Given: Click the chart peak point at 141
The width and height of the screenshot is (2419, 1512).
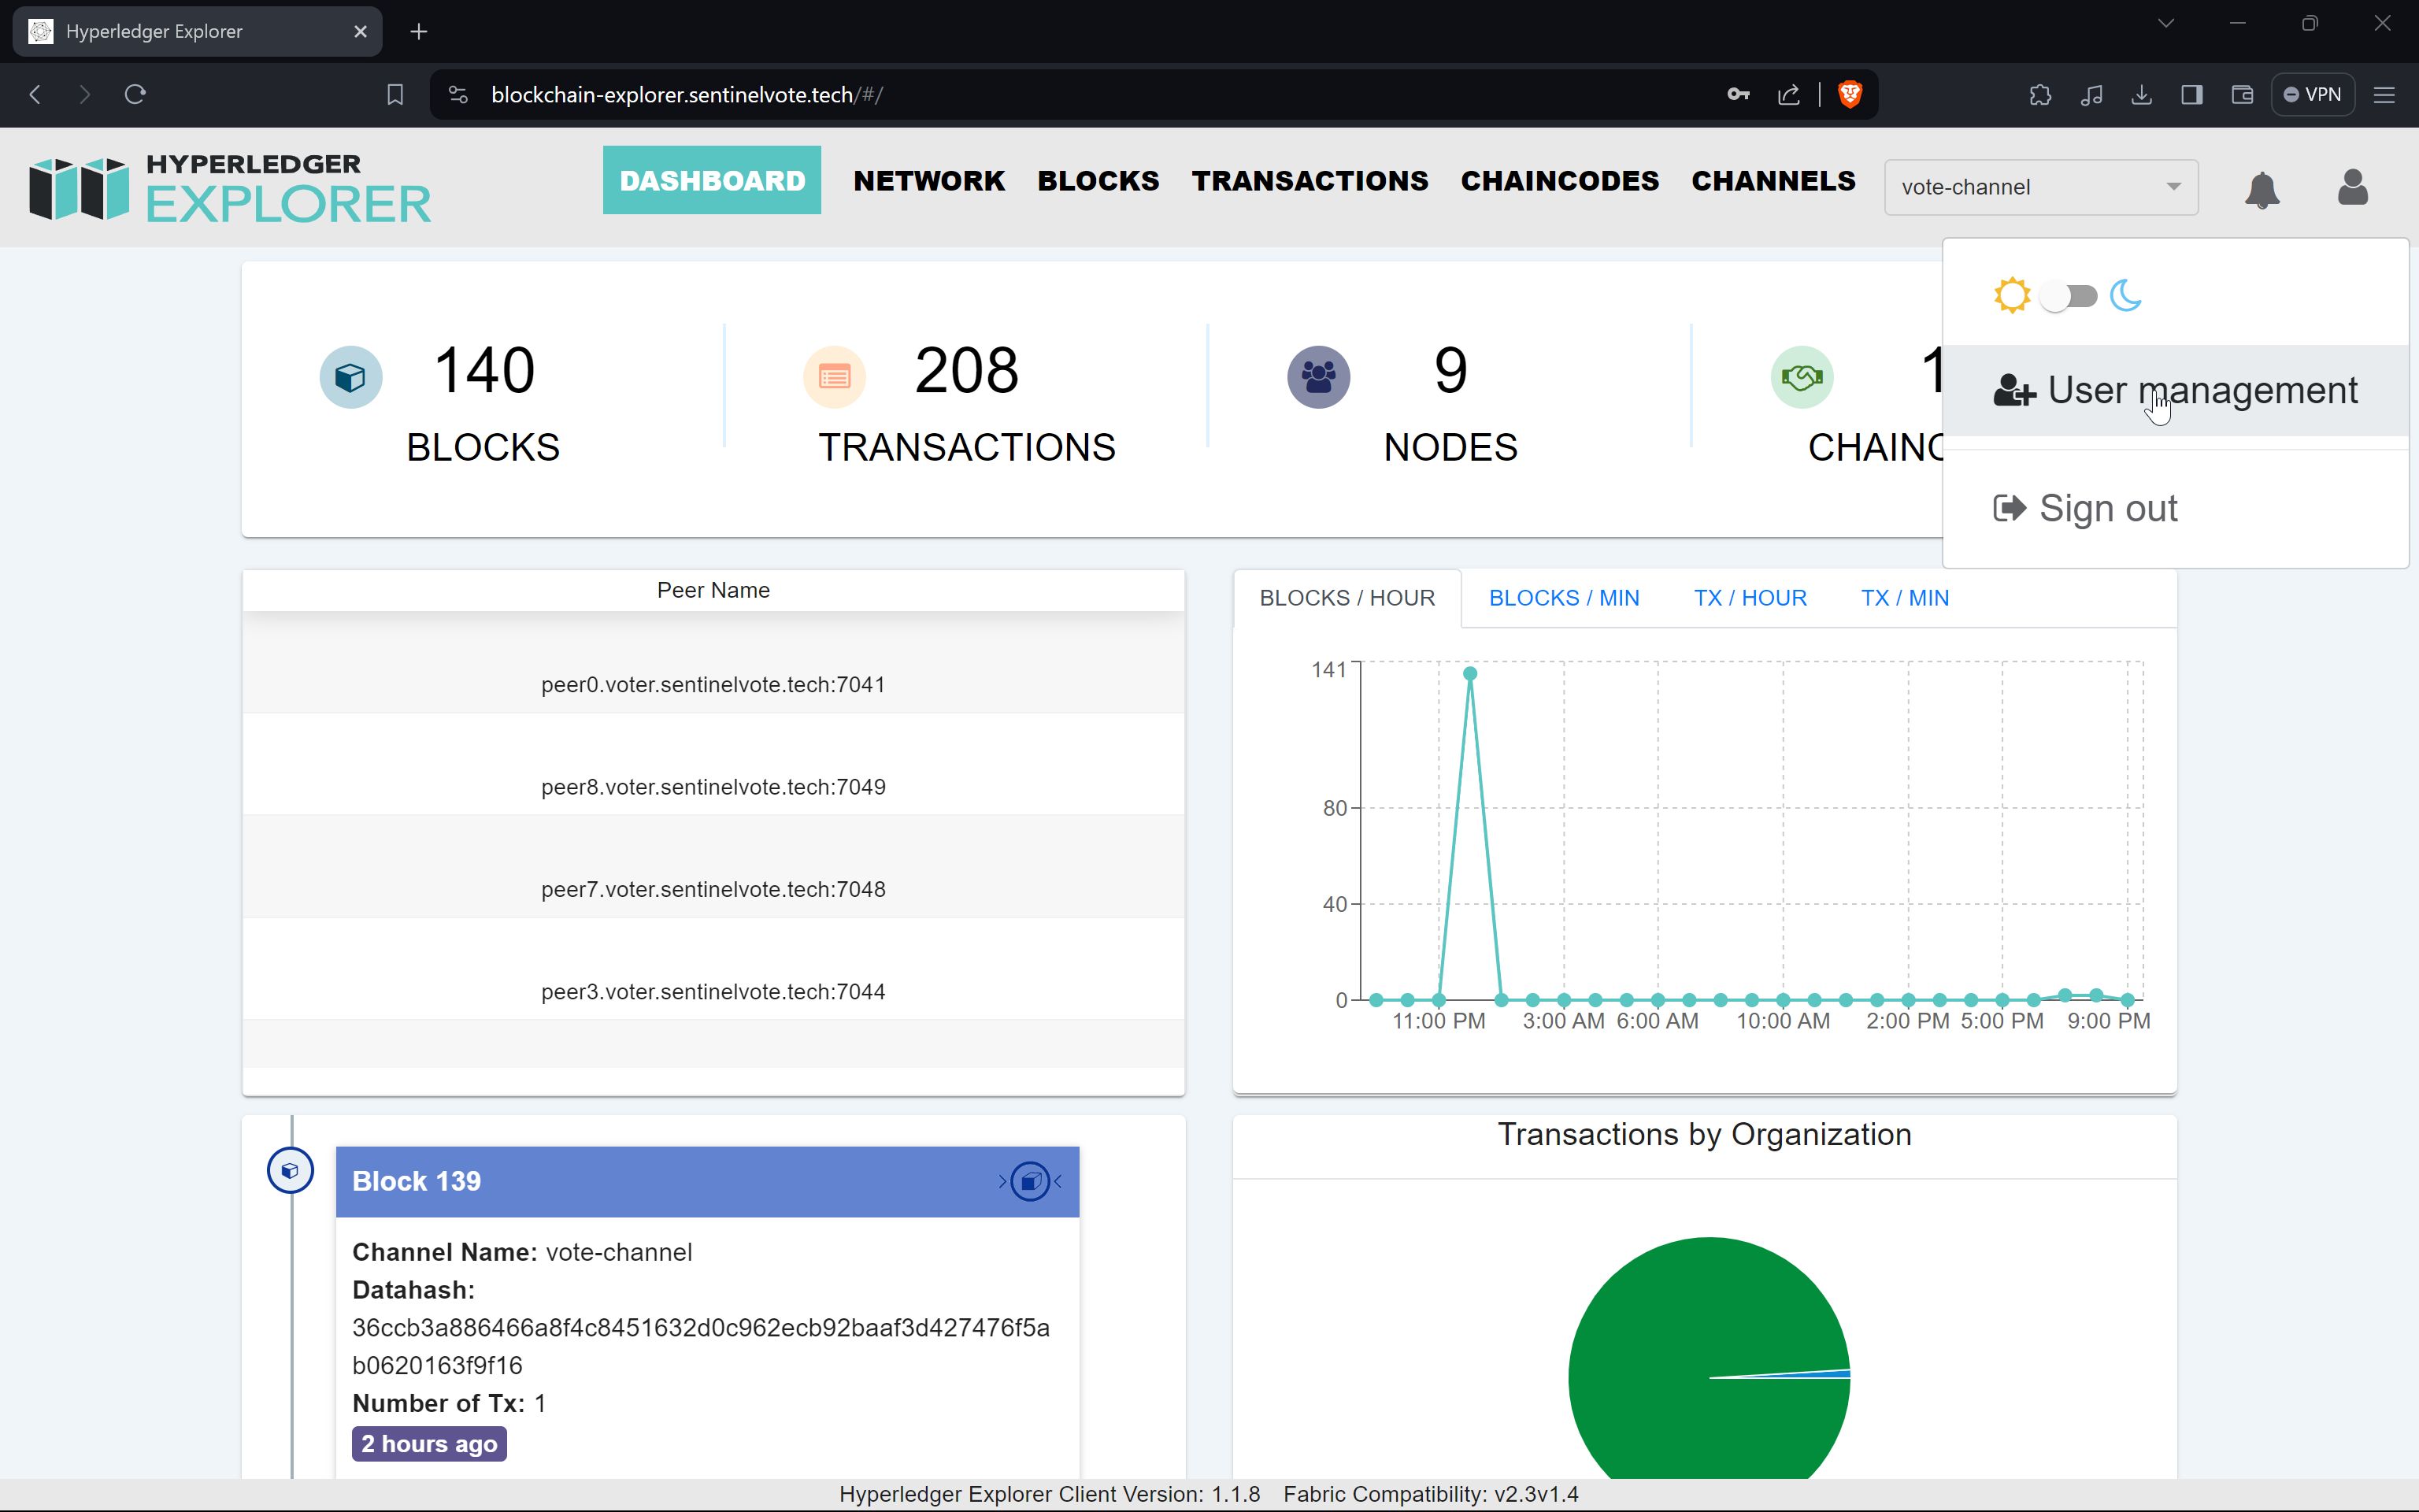Looking at the screenshot, I should coord(1469,673).
